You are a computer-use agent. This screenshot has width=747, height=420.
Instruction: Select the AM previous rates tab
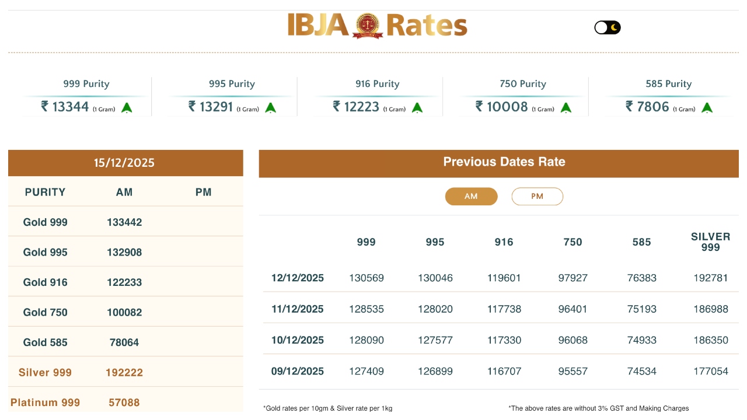coord(471,197)
